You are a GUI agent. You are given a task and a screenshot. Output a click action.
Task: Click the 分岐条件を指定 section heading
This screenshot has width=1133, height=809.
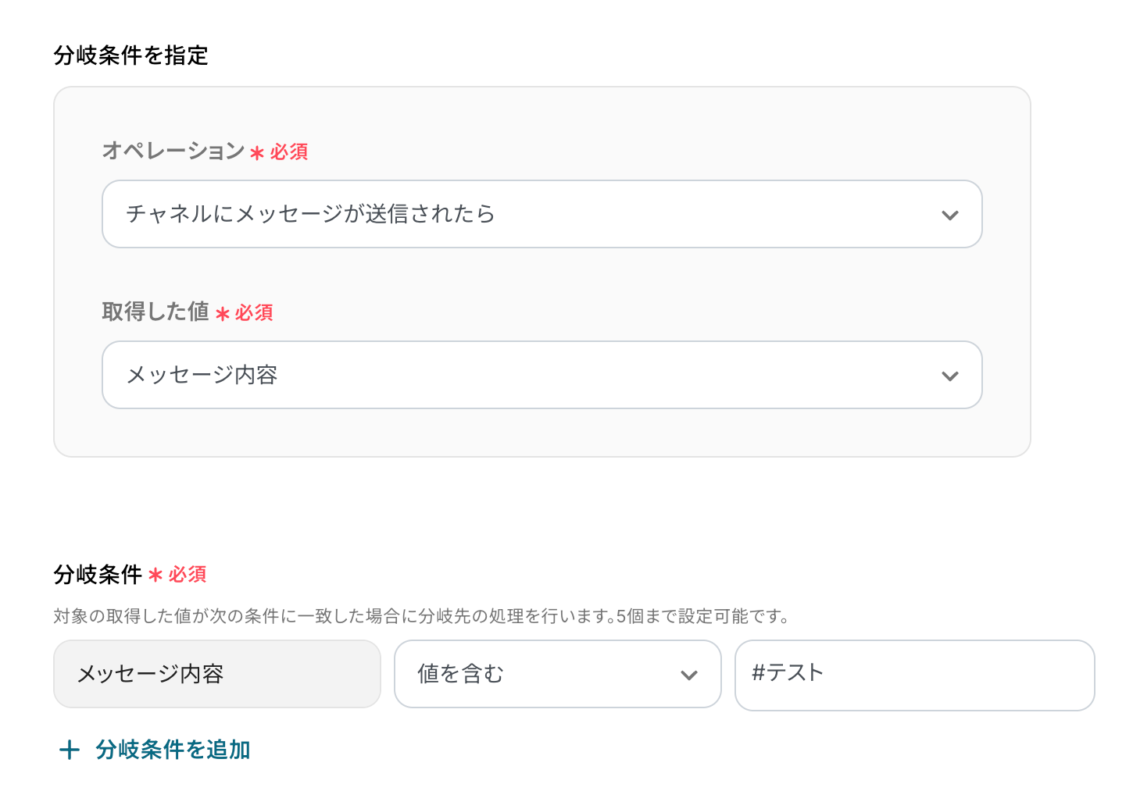tap(130, 55)
